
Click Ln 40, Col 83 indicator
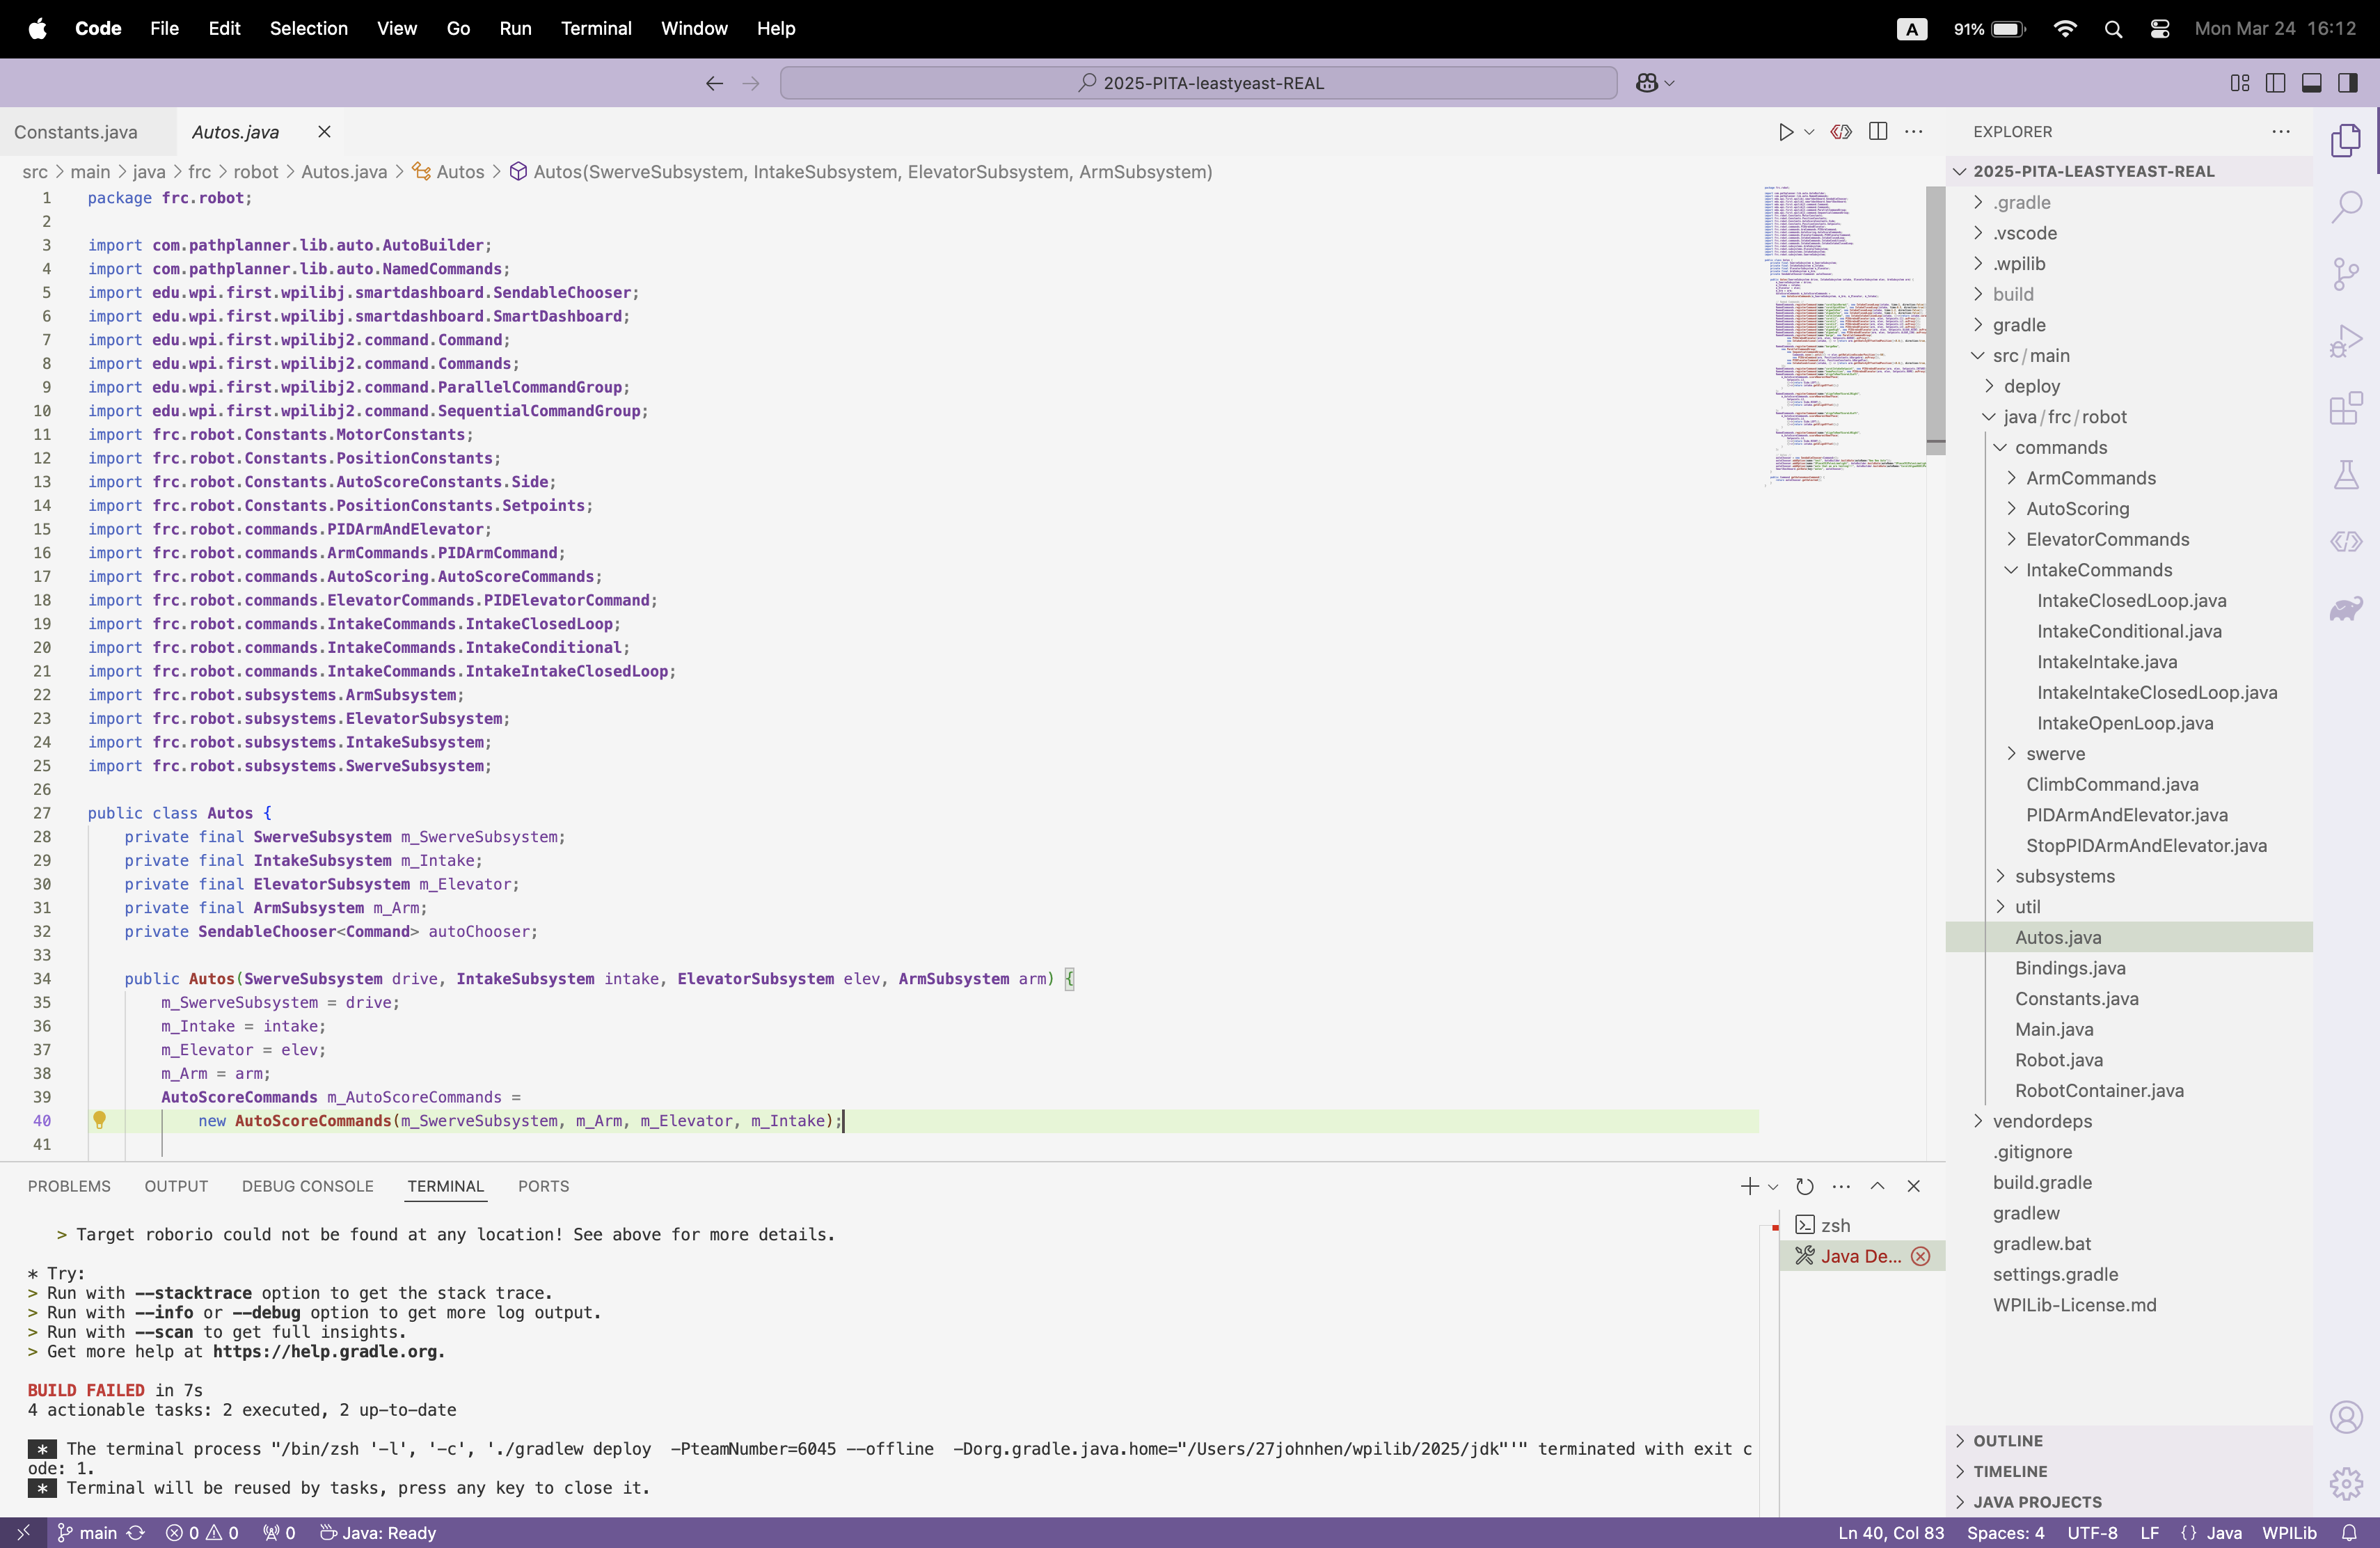(x=1891, y=1533)
